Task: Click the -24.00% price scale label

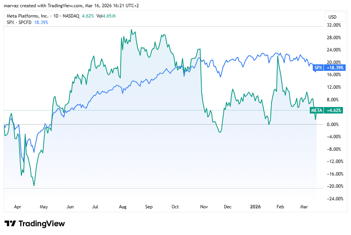Action: pyautogui.click(x=334, y=198)
